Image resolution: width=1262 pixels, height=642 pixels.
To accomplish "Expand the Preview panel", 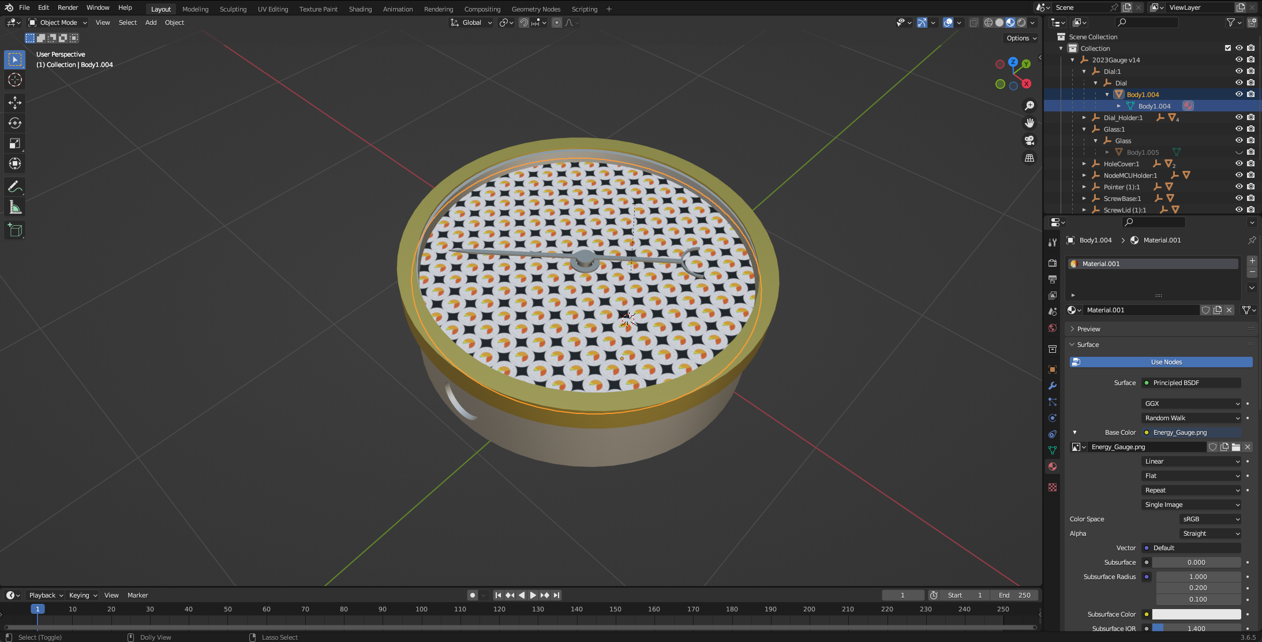I will (1088, 329).
